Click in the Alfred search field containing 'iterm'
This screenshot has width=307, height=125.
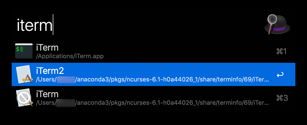click(127, 25)
